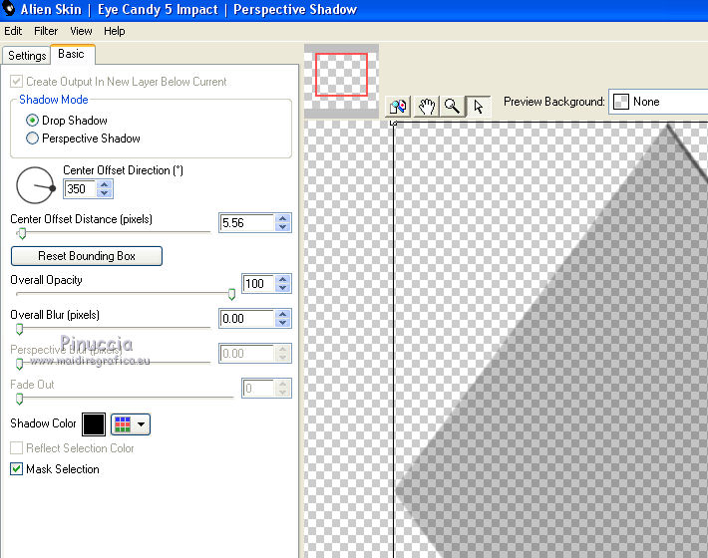The height and width of the screenshot is (558, 708).
Task: Decrease Overall Opacity with down arrow
Action: click(x=283, y=287)
